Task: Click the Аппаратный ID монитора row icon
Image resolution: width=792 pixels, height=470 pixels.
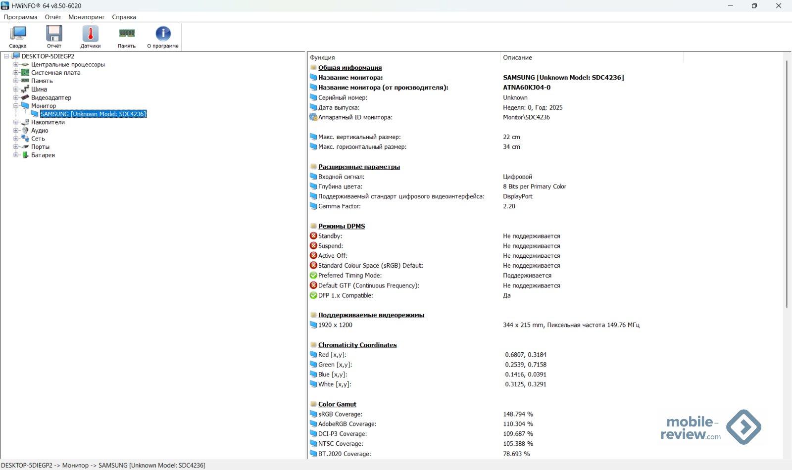Action: [313, 117]
